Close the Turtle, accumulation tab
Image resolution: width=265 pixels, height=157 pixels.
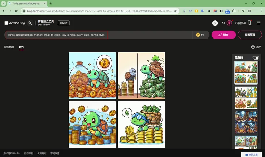[44, 3]
